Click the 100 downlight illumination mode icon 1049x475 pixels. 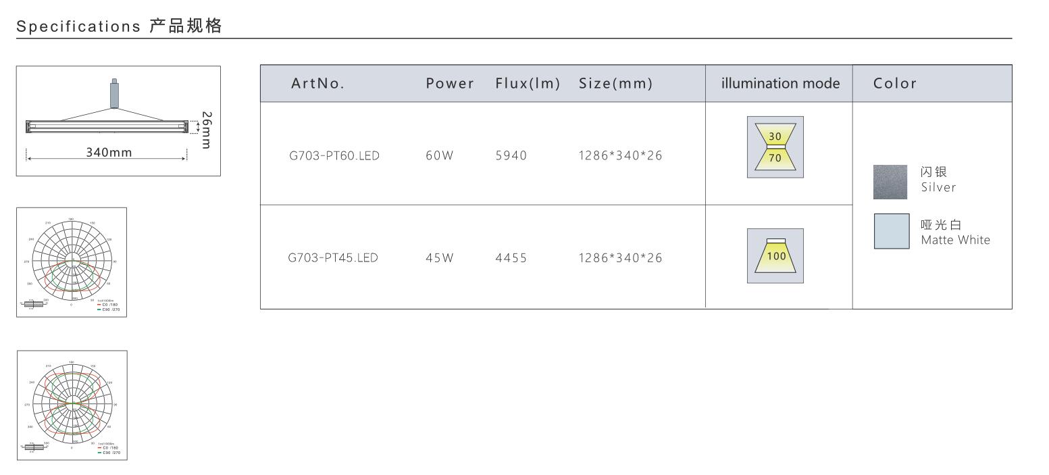[x=775, y=255]
